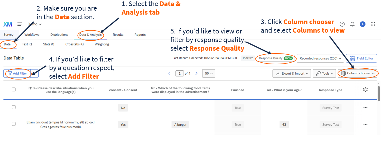Go to the next page arrow
This screenshot has height=141, width=381.
coord(196,74)
